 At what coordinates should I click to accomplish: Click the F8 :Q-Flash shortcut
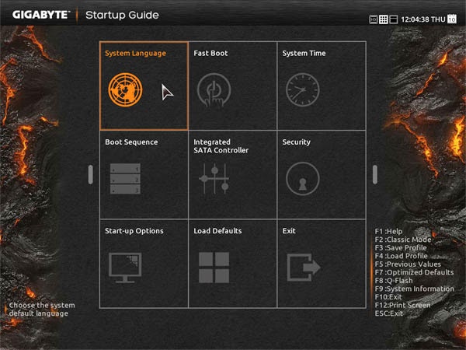tap(394, 281)
